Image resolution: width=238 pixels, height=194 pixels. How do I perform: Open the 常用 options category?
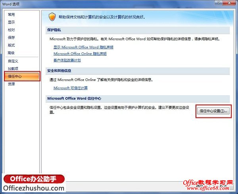[12, 15]
